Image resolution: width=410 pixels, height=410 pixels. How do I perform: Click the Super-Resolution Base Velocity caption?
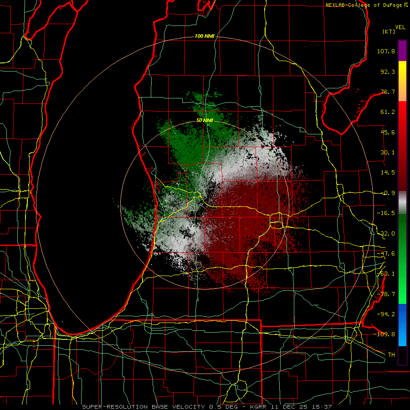207,407
